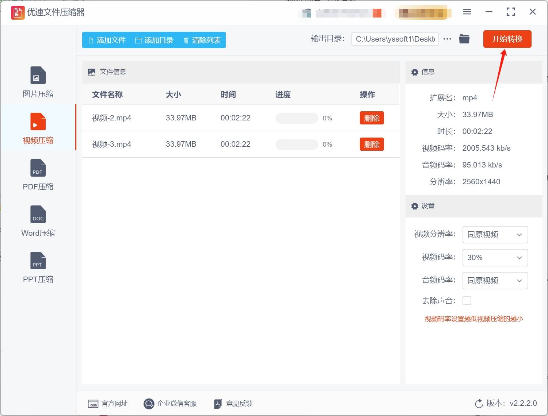Click the 输出目录 path input field
Screen dimensions: 548x416
(x=395, y=39)
